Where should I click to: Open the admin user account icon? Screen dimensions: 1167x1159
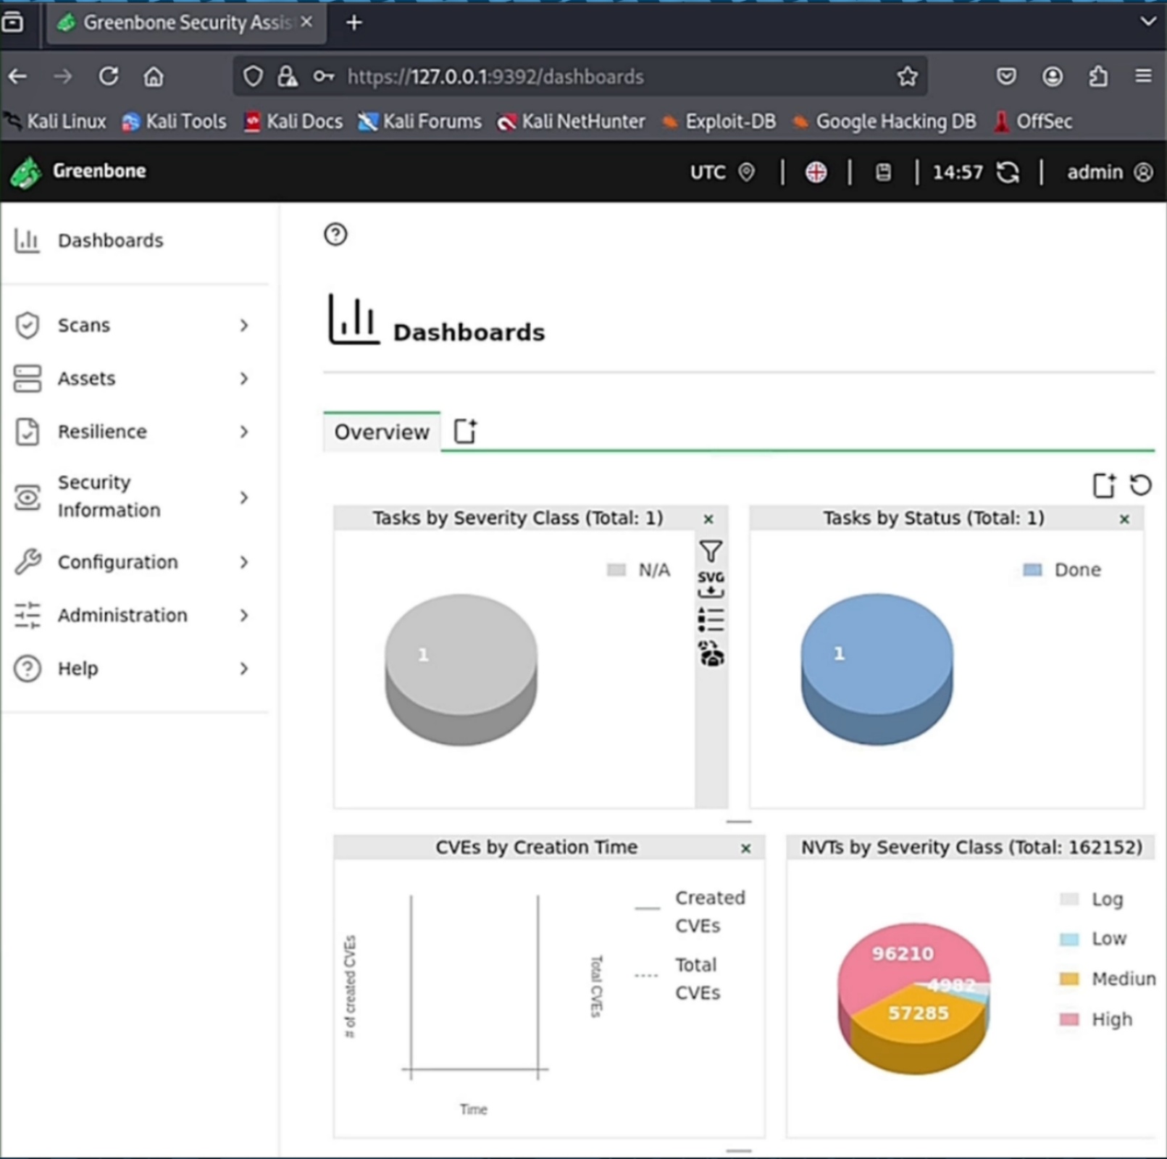click(x=1143, y=172)
